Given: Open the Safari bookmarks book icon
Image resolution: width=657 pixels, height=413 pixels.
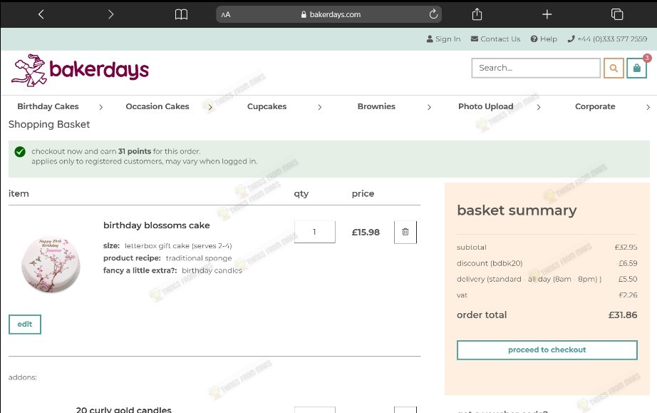Looking at the screenshot, I should click(x=181, y=15).
